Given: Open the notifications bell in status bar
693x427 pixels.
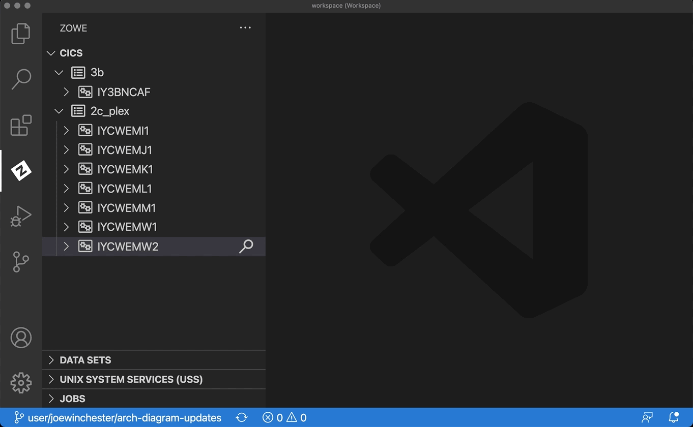Looking at the screenshot, I should [674, 417].
